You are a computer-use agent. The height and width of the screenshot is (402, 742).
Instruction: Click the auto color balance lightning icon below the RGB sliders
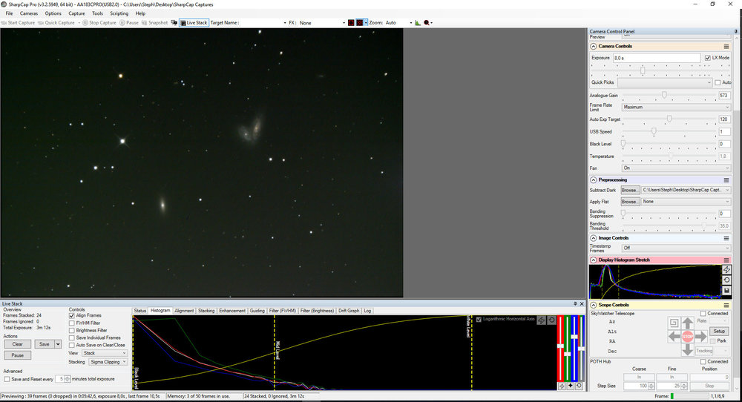point(562,386)
